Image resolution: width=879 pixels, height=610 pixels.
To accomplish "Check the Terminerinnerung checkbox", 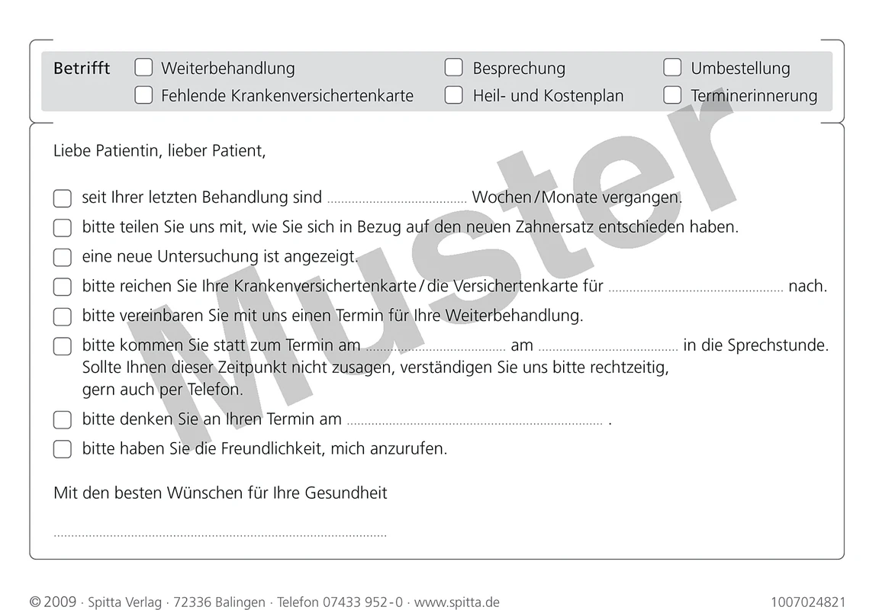I will (x=672, y=95).
